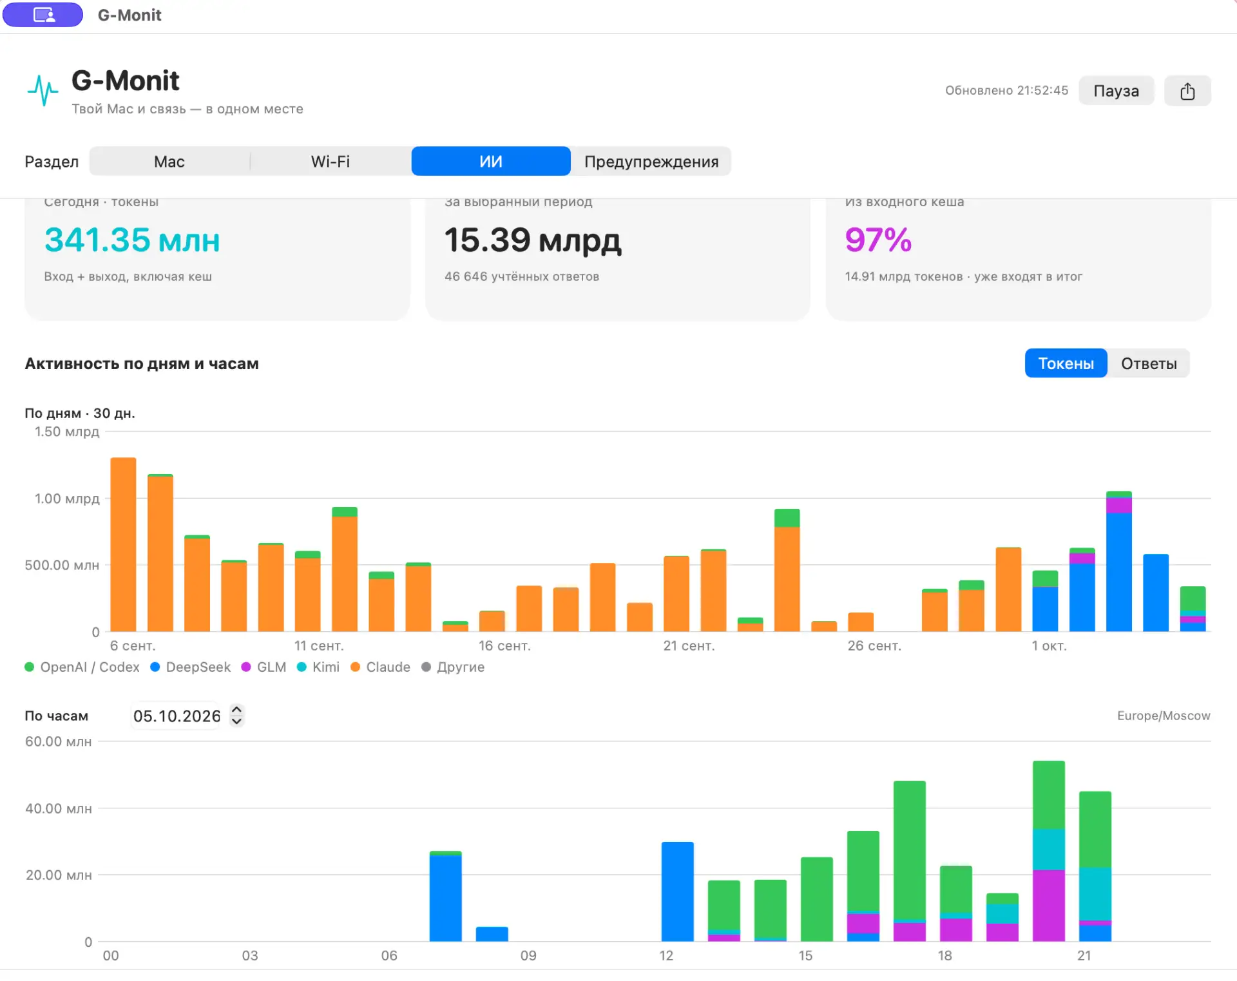Click the G-Monit window title text
The width and height of the screenshot is (1237, 981).
pos(129,15)
